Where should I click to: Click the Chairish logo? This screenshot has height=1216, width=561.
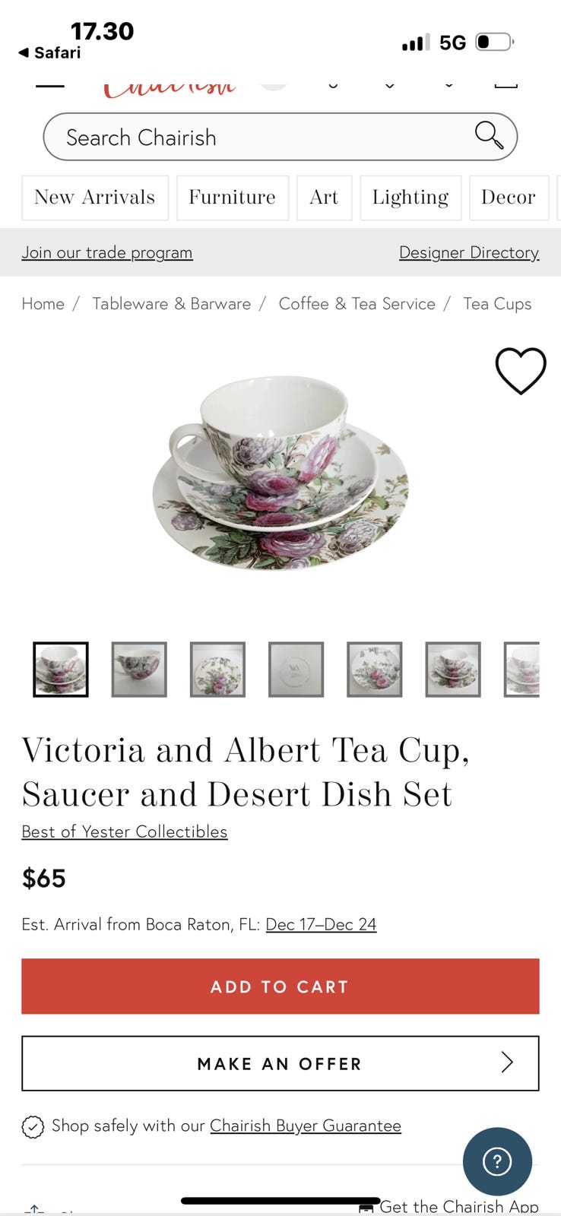click(169, 87)
